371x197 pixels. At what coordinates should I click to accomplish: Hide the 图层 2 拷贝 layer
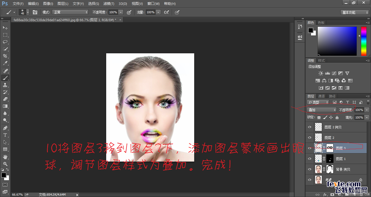310,127
